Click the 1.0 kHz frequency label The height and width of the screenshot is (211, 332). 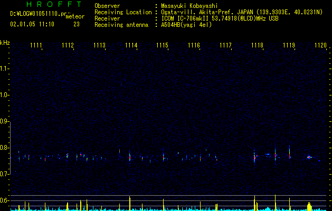pos(4,95)
